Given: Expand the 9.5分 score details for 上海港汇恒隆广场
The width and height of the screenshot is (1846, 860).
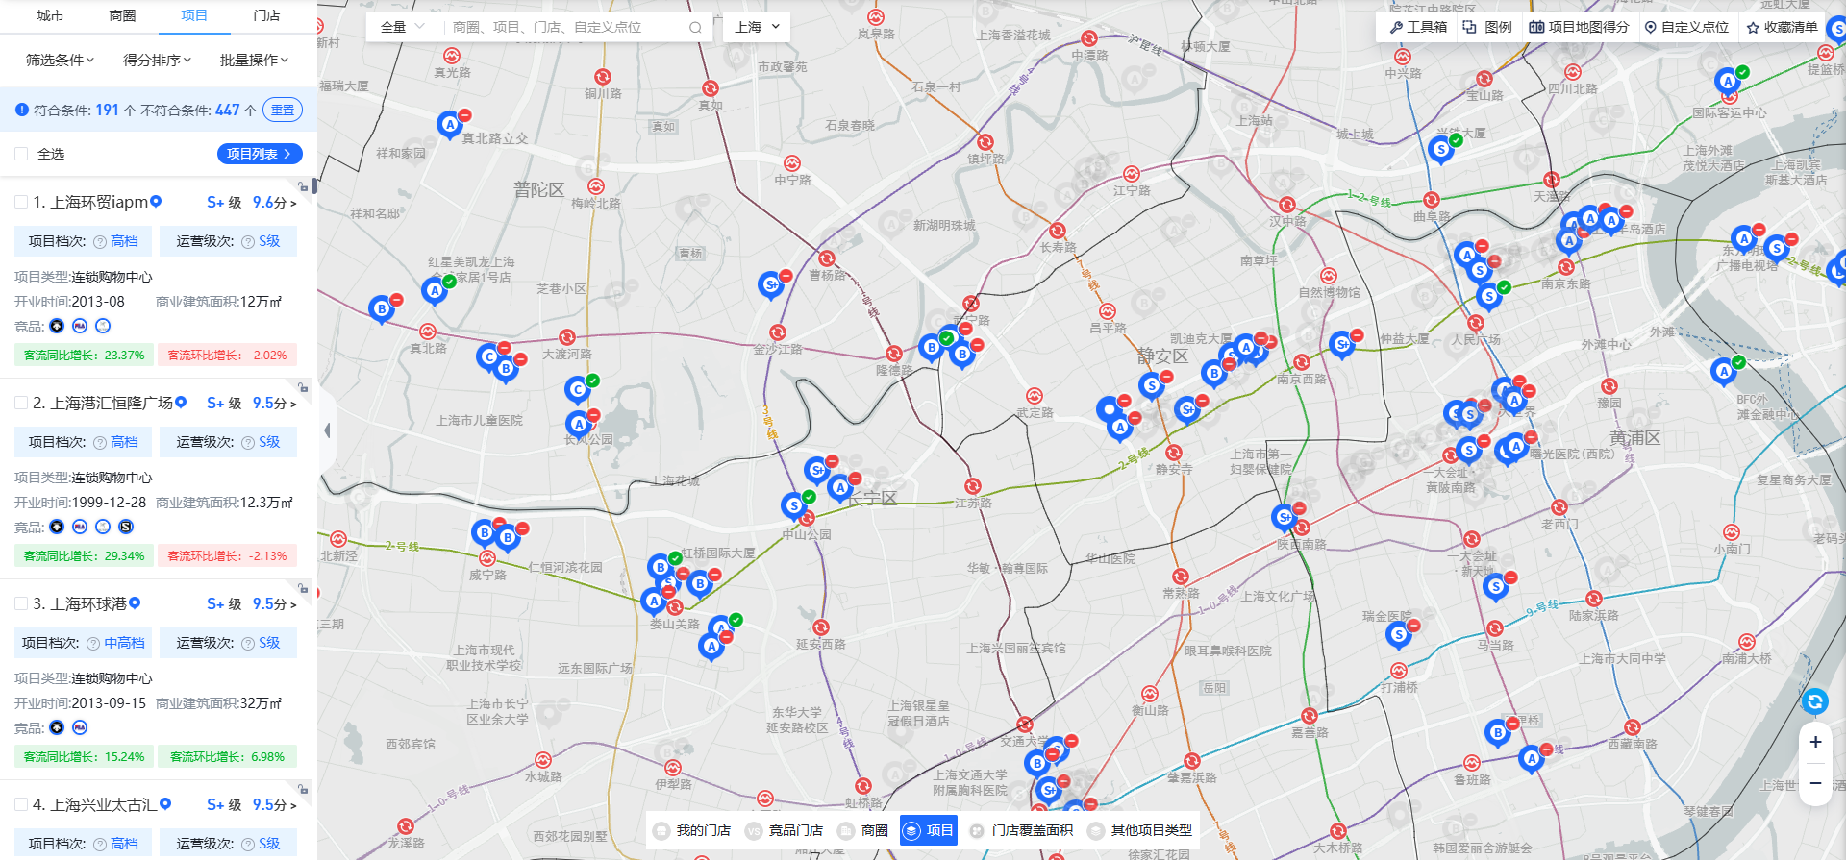Looking at the screenshot, I should (275, 404).
